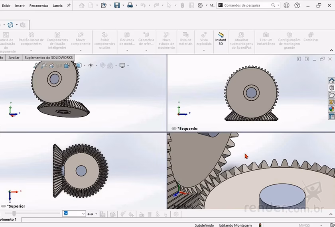Click the Print icon
The height and width of the screenshot is (227, 335).
pyautogui.click(x=130, y=6)
